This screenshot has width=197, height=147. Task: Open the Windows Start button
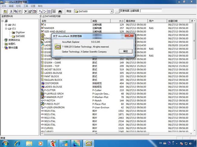click(5, 143)
